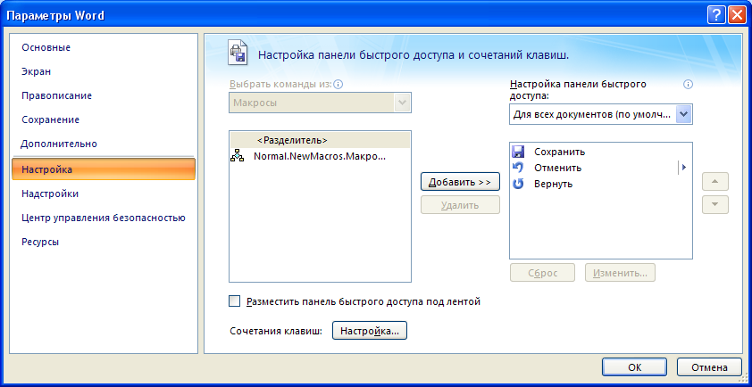Open the Надстройки category
This screenshot has height=387, width=752.
[x=50, y=193]
